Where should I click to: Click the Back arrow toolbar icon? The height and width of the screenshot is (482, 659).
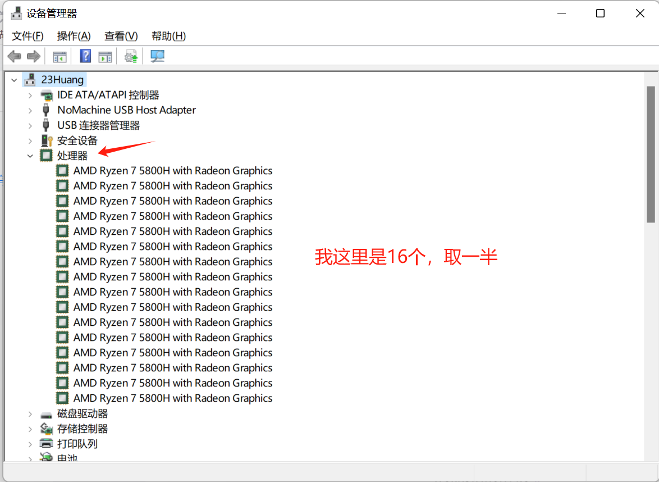pyautogui.click(x=14, y=56)
